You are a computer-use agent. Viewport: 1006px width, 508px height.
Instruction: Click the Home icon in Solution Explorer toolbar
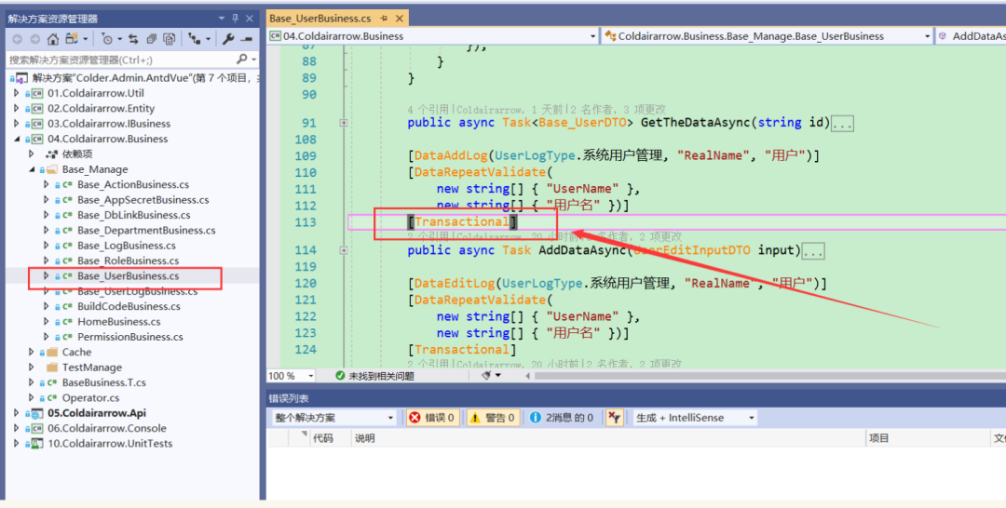[x=52, y=39]
